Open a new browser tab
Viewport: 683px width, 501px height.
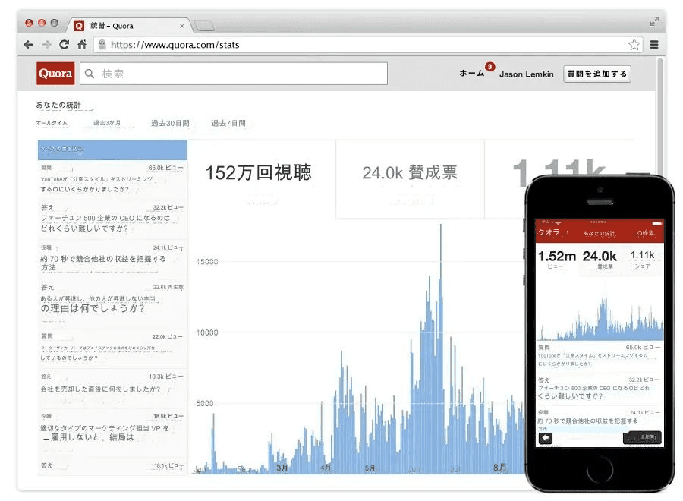point(204,27)
